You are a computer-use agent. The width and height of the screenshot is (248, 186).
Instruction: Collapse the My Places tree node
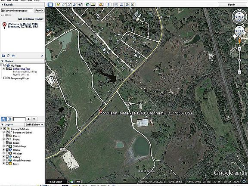click(x=1, y=65)
